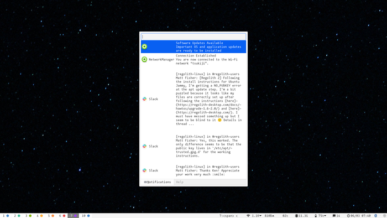Focus the notification search input field

(x=193, y=37)
